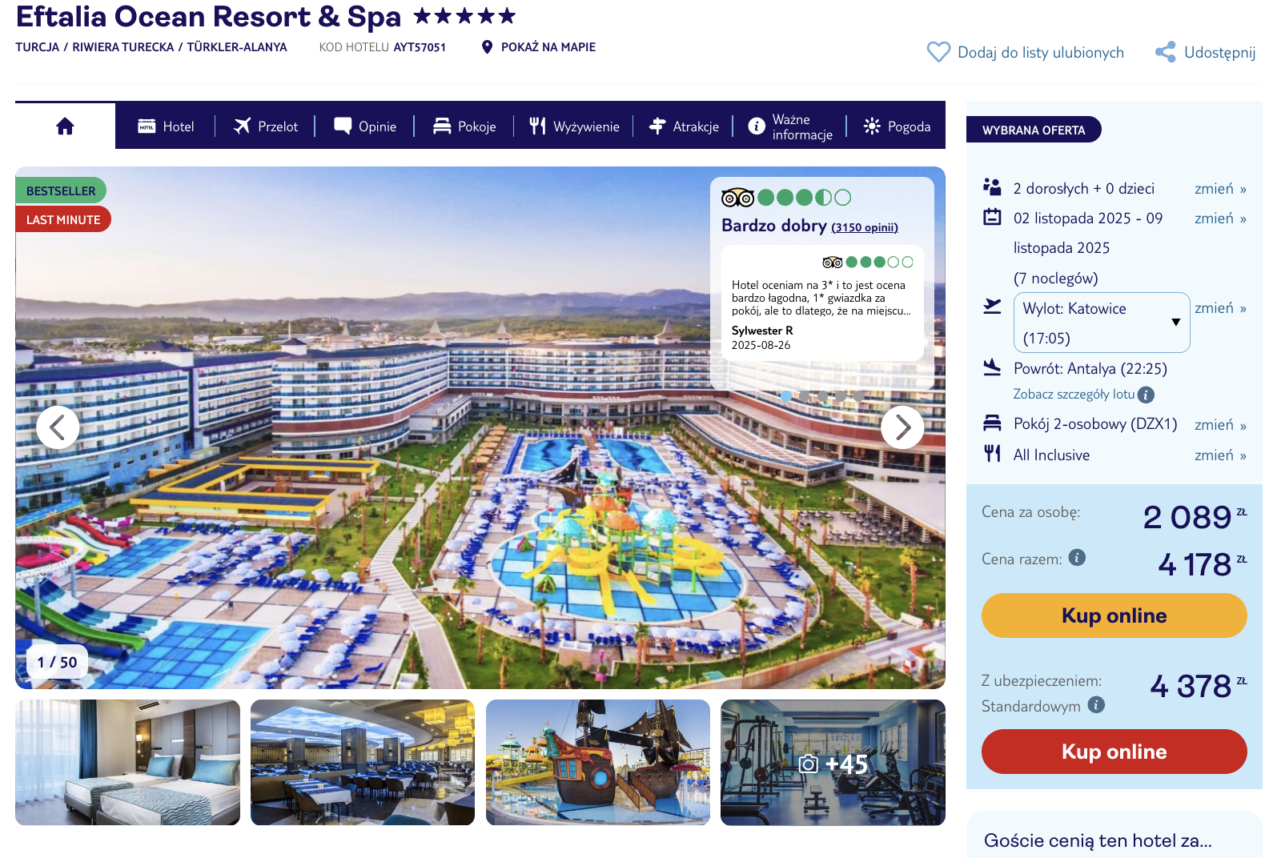The height and width of the screenshot is (858, 1273).
Task: Show previous photo with left arrow
Action: tap(58, 427)
